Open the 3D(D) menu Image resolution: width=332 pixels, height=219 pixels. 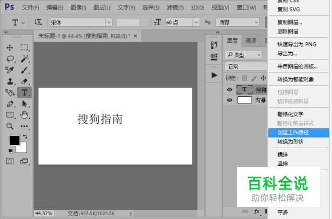[197, 8]
